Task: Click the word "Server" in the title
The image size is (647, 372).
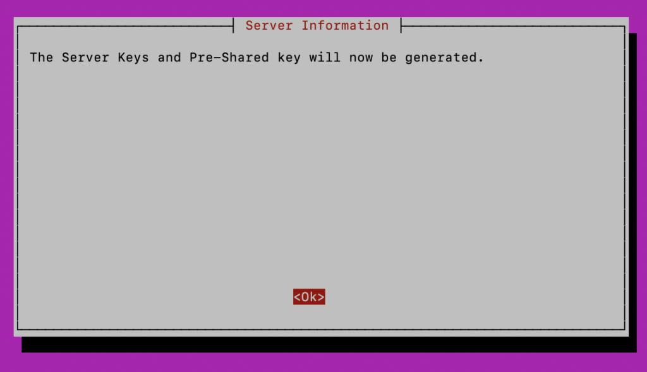Action: [x=269, y=25]
